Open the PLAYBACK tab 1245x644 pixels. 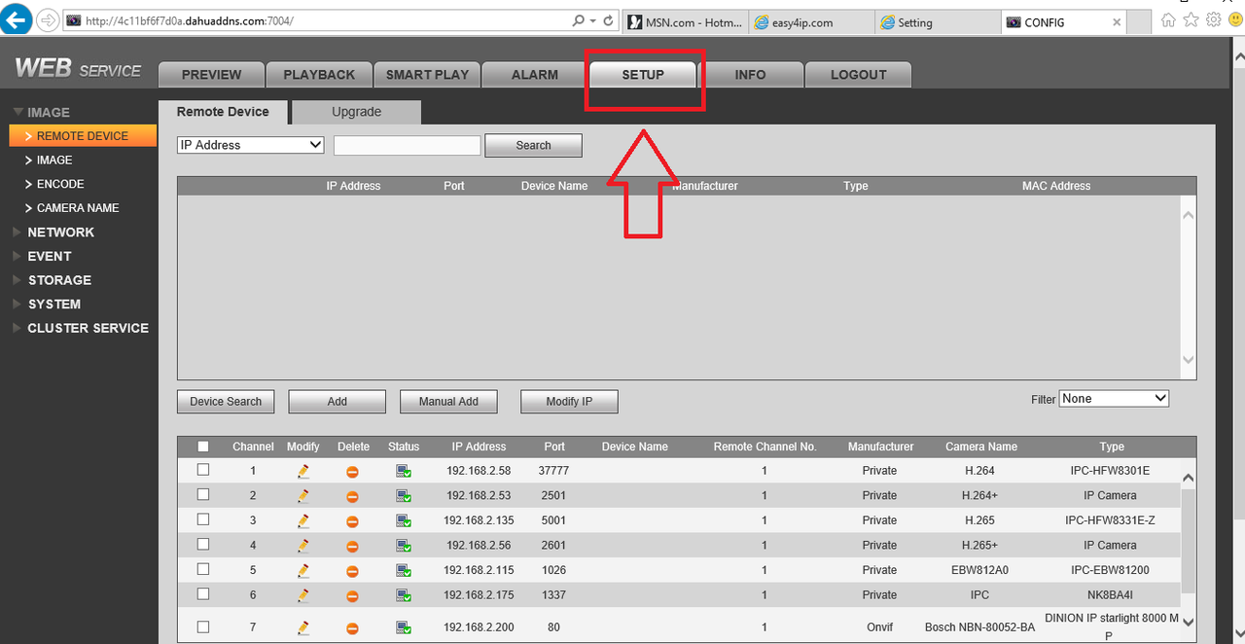(319, 75)
